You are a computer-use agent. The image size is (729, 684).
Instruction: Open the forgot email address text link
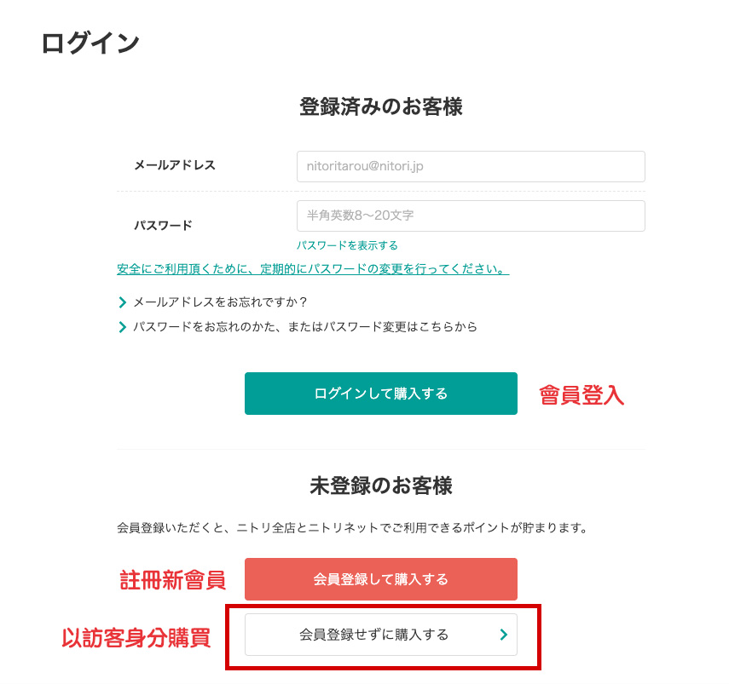point(220,302)
